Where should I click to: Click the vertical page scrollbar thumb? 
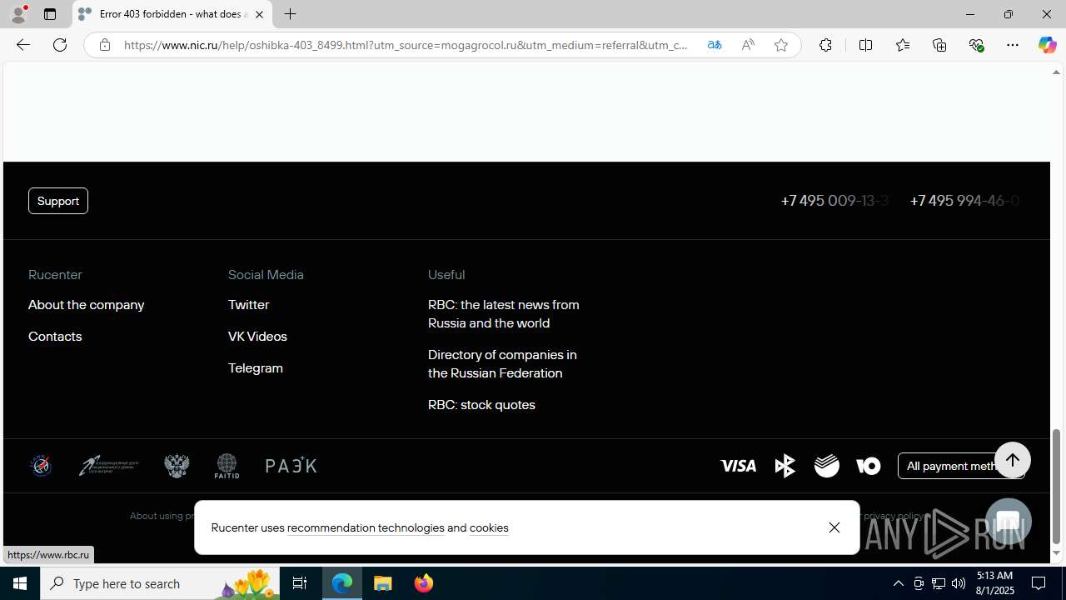click(1056, 487)
